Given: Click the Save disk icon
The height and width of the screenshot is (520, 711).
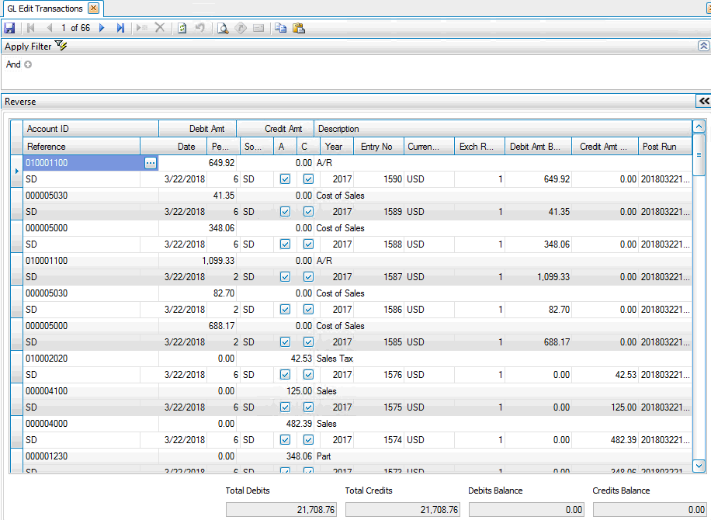Looking at the screenshot, I should point(9,28).
